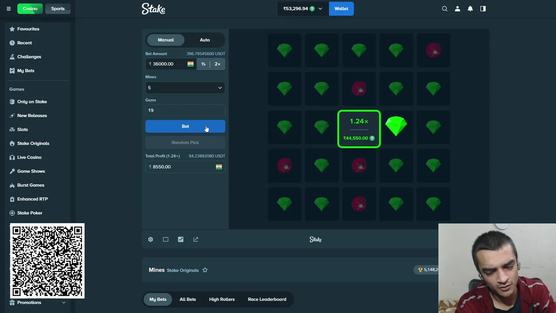Switch to My Bets tab
Screen dimensions: 556x313
tap(158, 300)
